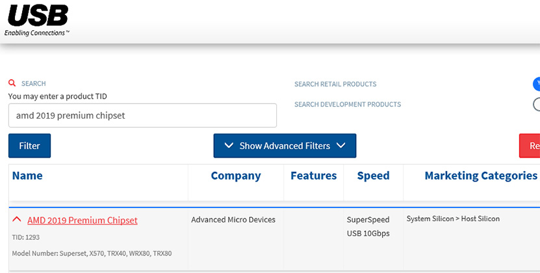Screen dimensions: 540x273
Task: Toggle the Search Development Products switch
Action: [x=536, y=104]
